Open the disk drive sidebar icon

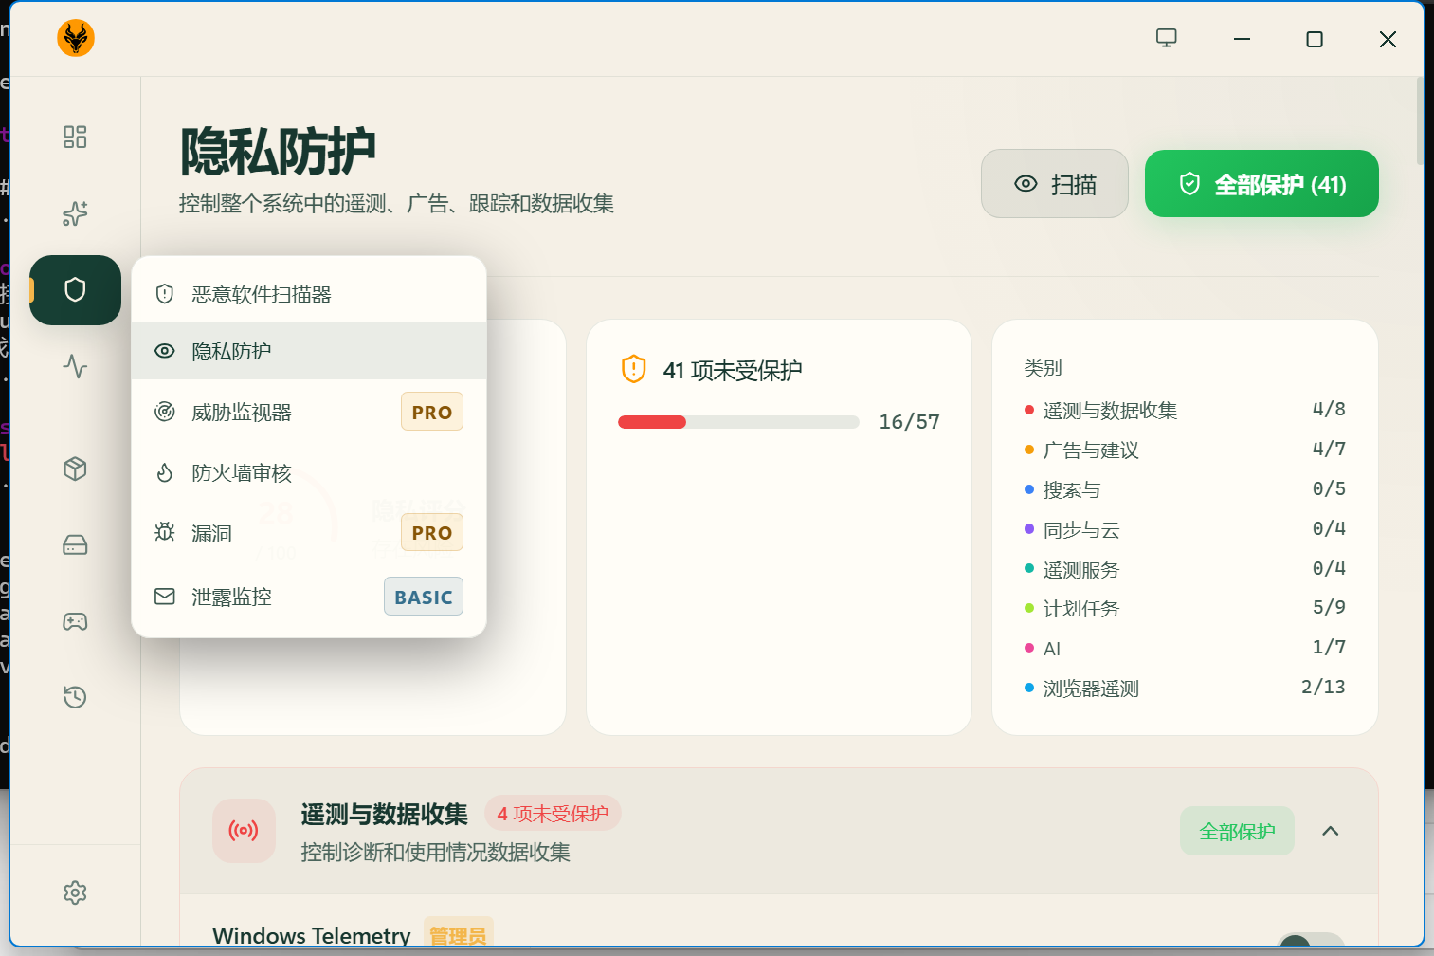tap(75, 545)
